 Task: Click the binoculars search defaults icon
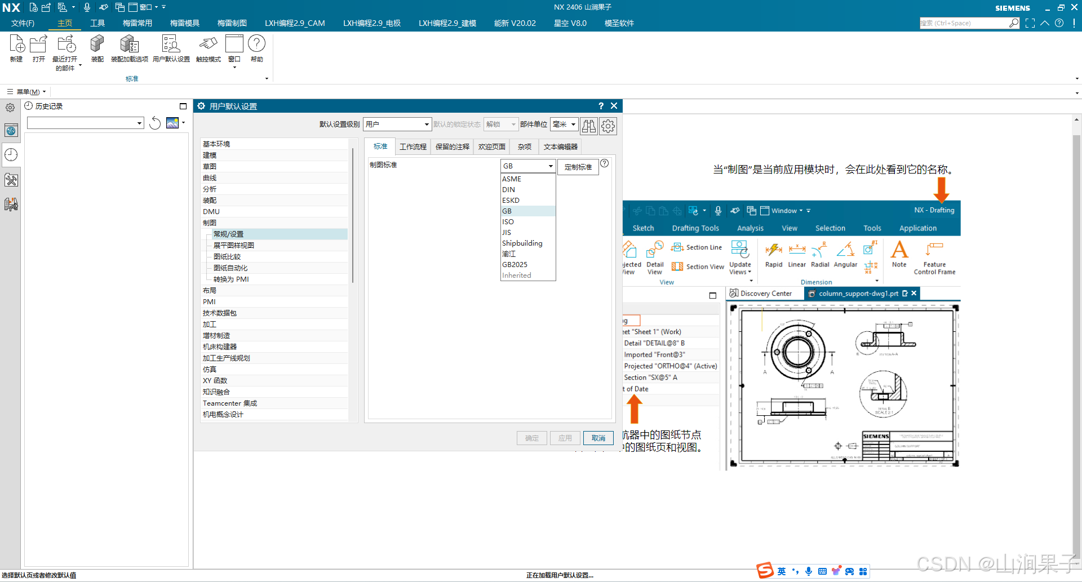pyautogui.click(x=588, y=126)
